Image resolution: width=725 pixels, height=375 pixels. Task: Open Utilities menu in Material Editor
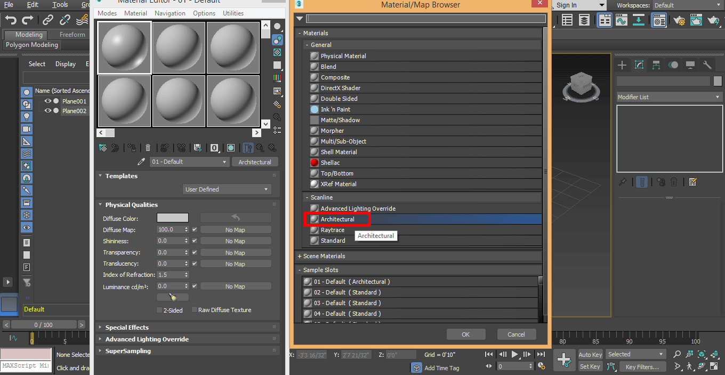click(x=233, y=13)
